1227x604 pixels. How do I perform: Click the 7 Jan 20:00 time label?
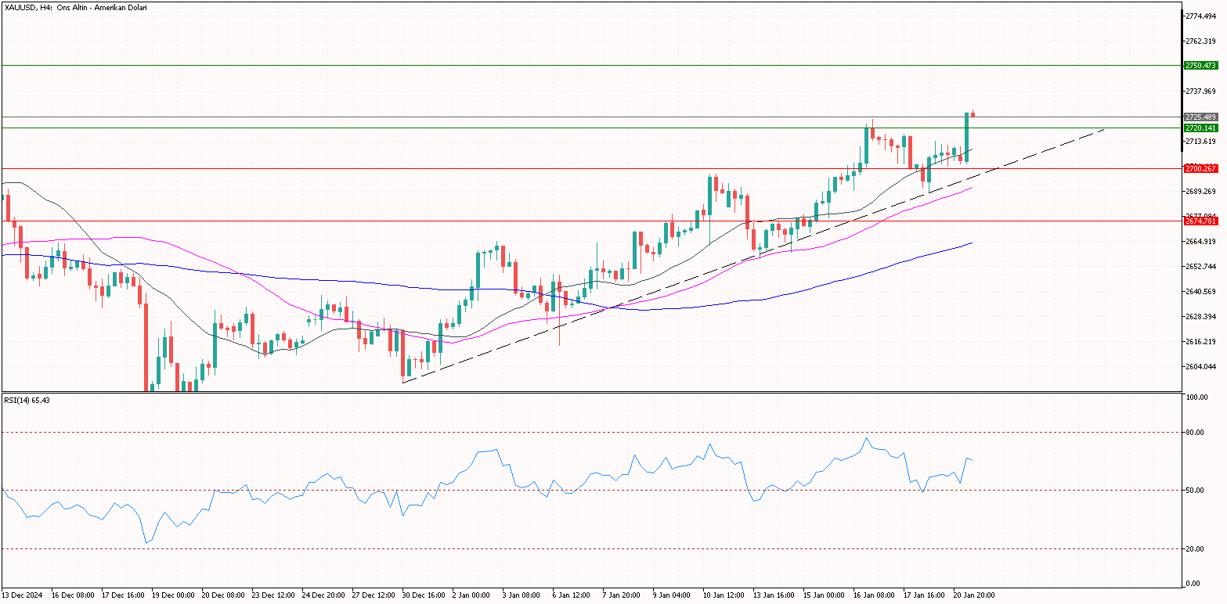tap(623, 595)
